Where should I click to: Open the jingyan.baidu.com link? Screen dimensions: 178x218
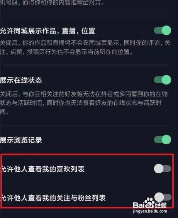point(150,211)
